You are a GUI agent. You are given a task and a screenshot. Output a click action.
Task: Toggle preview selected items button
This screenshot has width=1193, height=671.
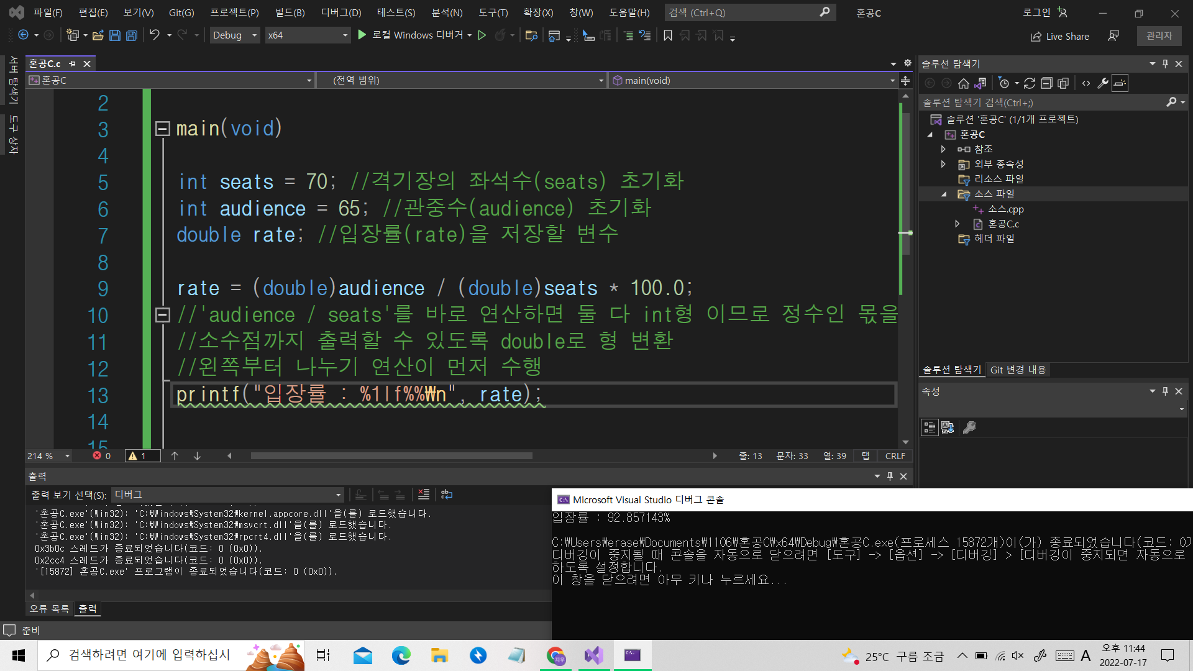(1120, 83)
